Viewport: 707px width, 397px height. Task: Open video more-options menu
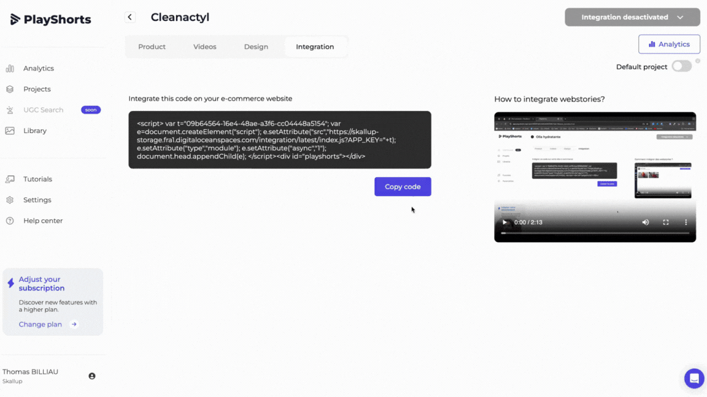coord(686,222)
